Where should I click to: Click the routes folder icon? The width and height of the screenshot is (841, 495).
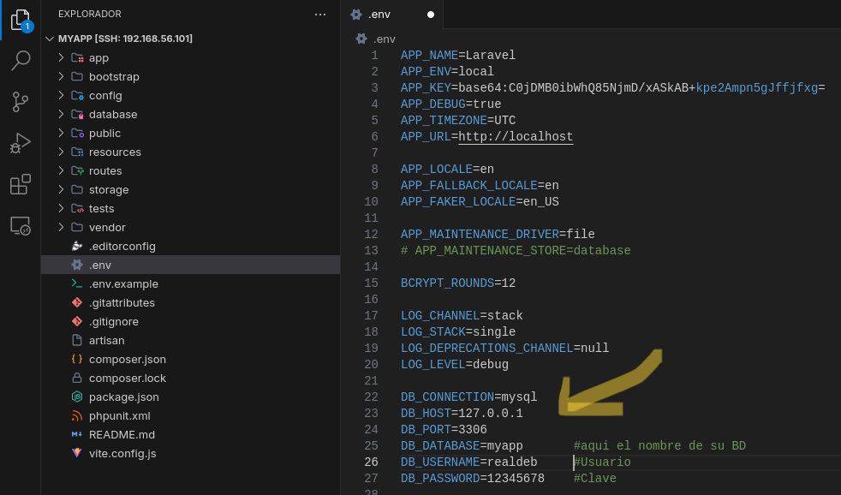click(x=77, y=171)
